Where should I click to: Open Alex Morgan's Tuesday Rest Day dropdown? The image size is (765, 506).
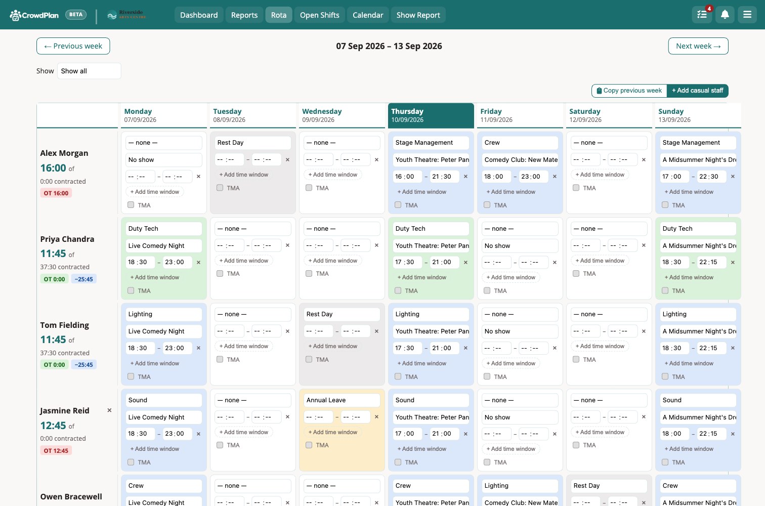pyautogui.click(x=253, y=143)
